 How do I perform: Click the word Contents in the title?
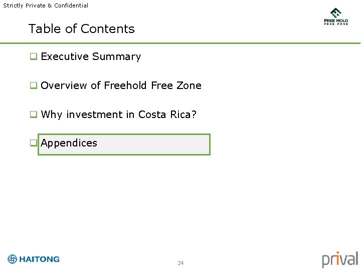tap(107, 28)
